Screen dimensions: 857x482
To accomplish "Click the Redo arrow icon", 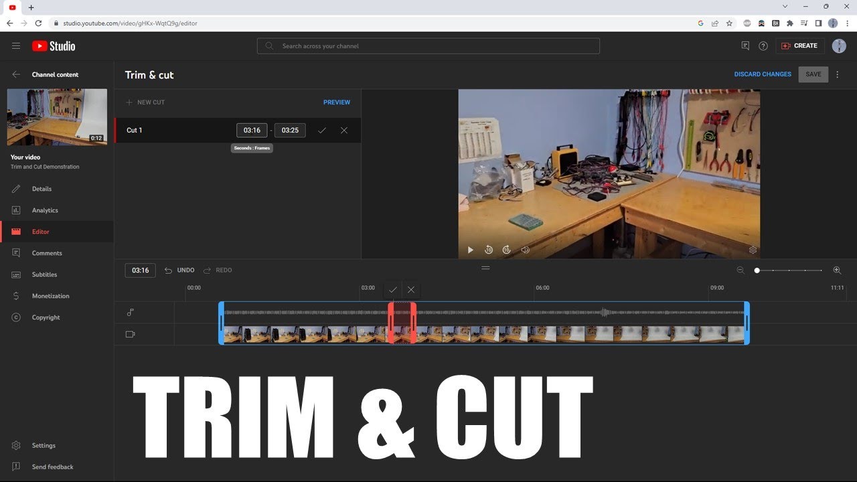I will [x=207, y=270].
